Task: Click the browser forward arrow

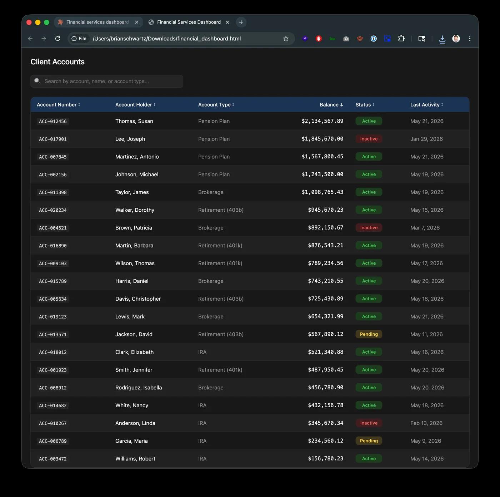Action: [44, 39]
